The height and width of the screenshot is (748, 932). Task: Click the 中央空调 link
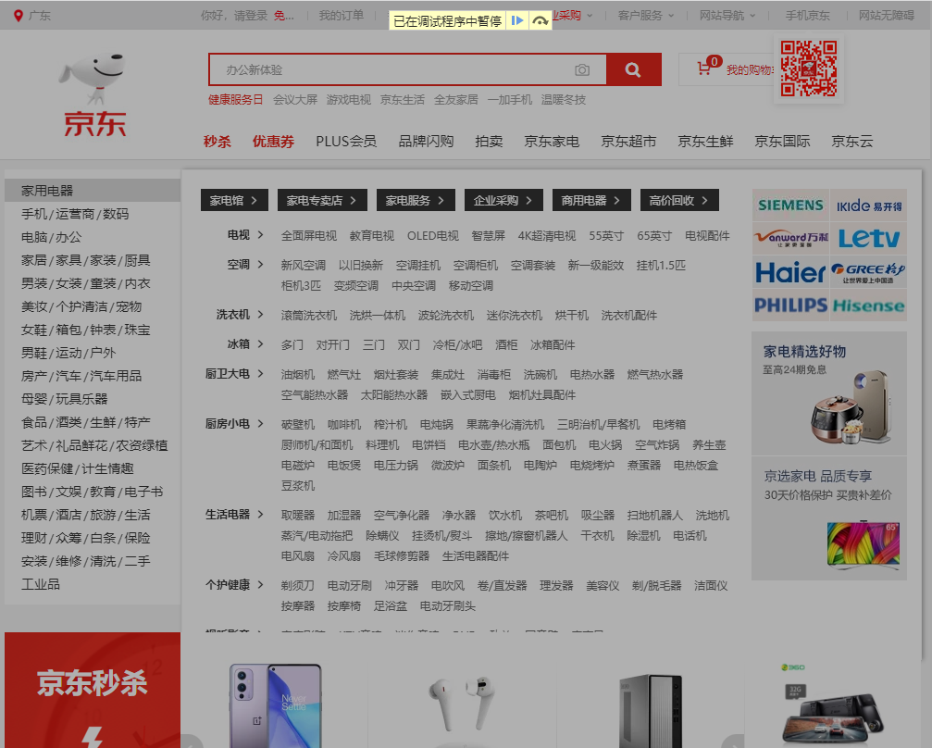tap(413, 285)
